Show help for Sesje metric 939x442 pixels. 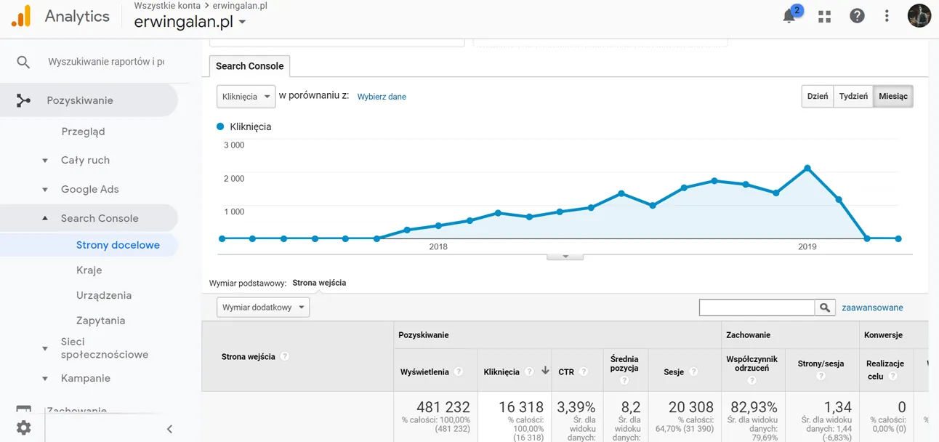693,371
